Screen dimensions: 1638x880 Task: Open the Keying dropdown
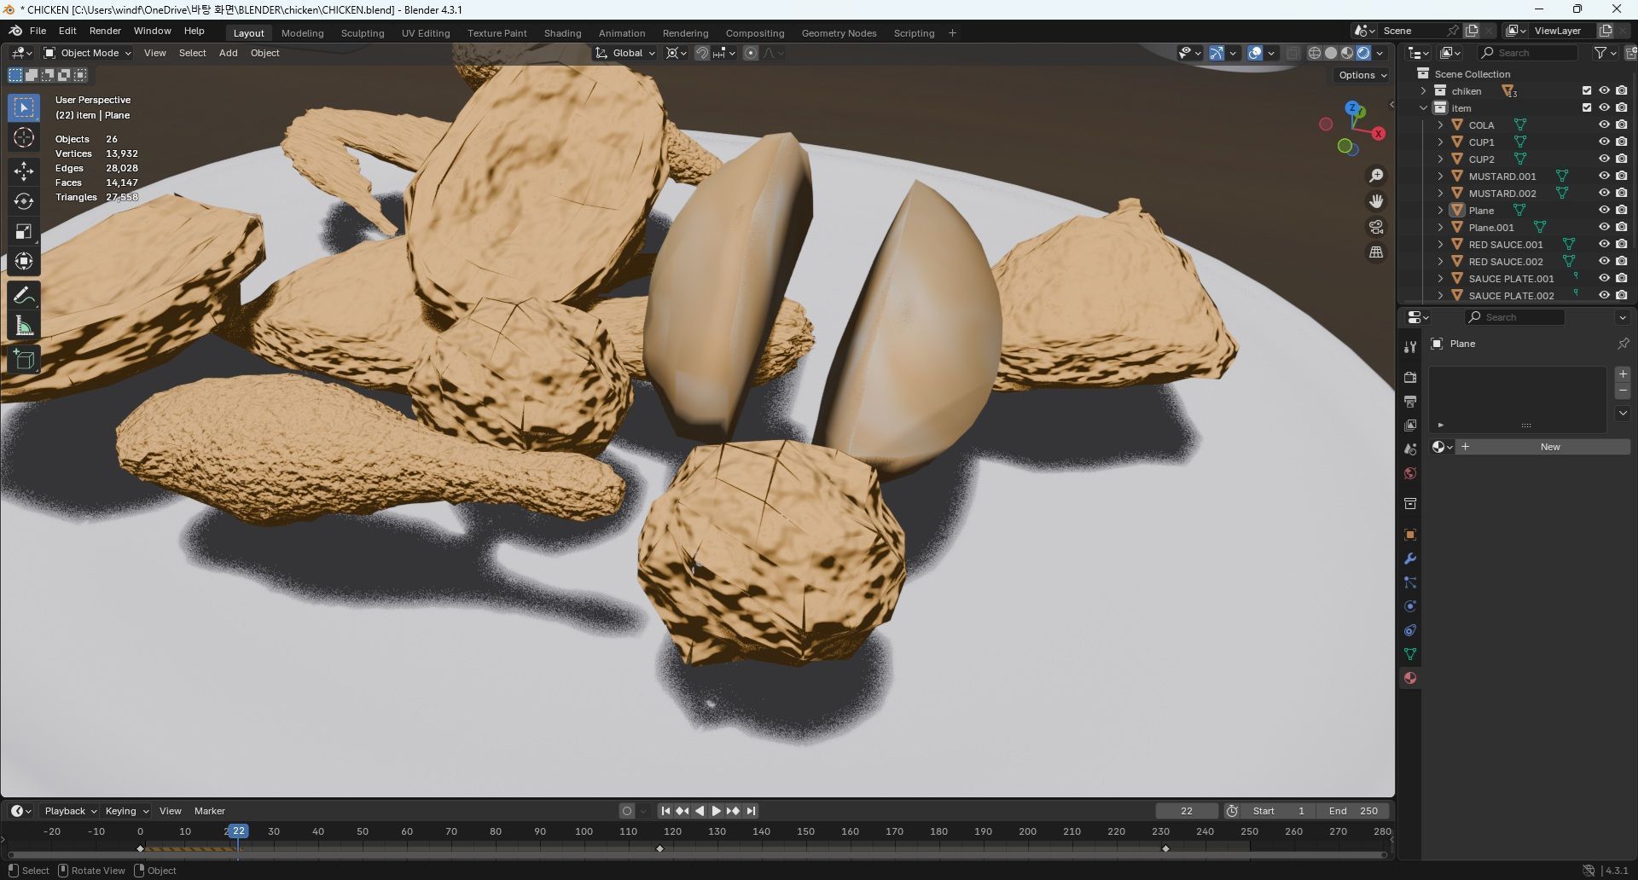coord(126,811)
